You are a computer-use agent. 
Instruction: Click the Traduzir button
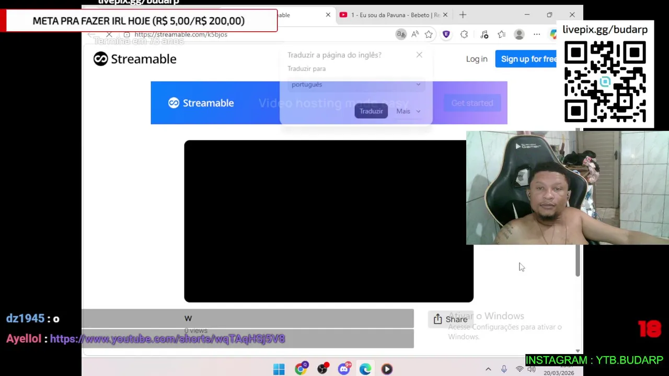(x=371, y=111)
